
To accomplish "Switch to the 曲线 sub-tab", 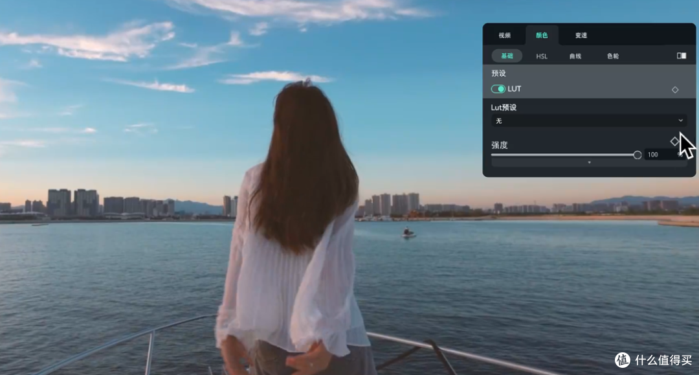I will tap(575, 56).
